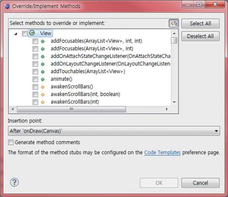Image resolution: width=228 pixels, height=197 pixels.
Task: Click the horizontal scrollbar left arrow
Action: point(13,109)
